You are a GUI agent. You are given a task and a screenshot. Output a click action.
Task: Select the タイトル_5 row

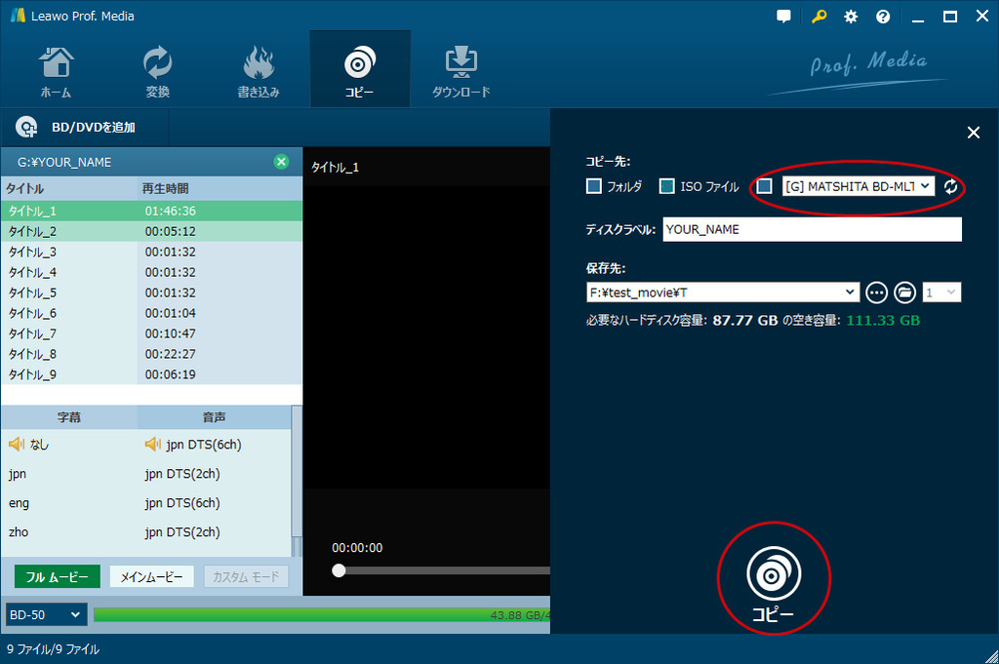pos(151,293)
